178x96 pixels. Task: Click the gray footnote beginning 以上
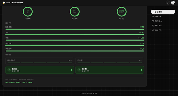point(20,79)
